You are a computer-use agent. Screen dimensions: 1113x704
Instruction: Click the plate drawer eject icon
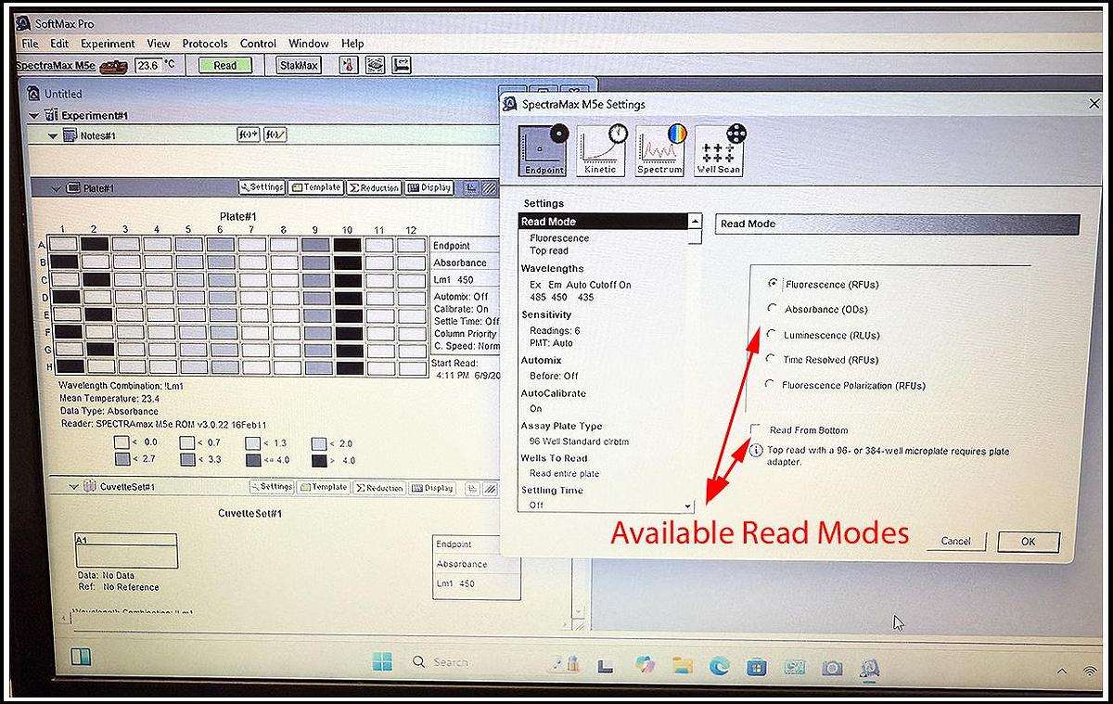click(400, 65)
